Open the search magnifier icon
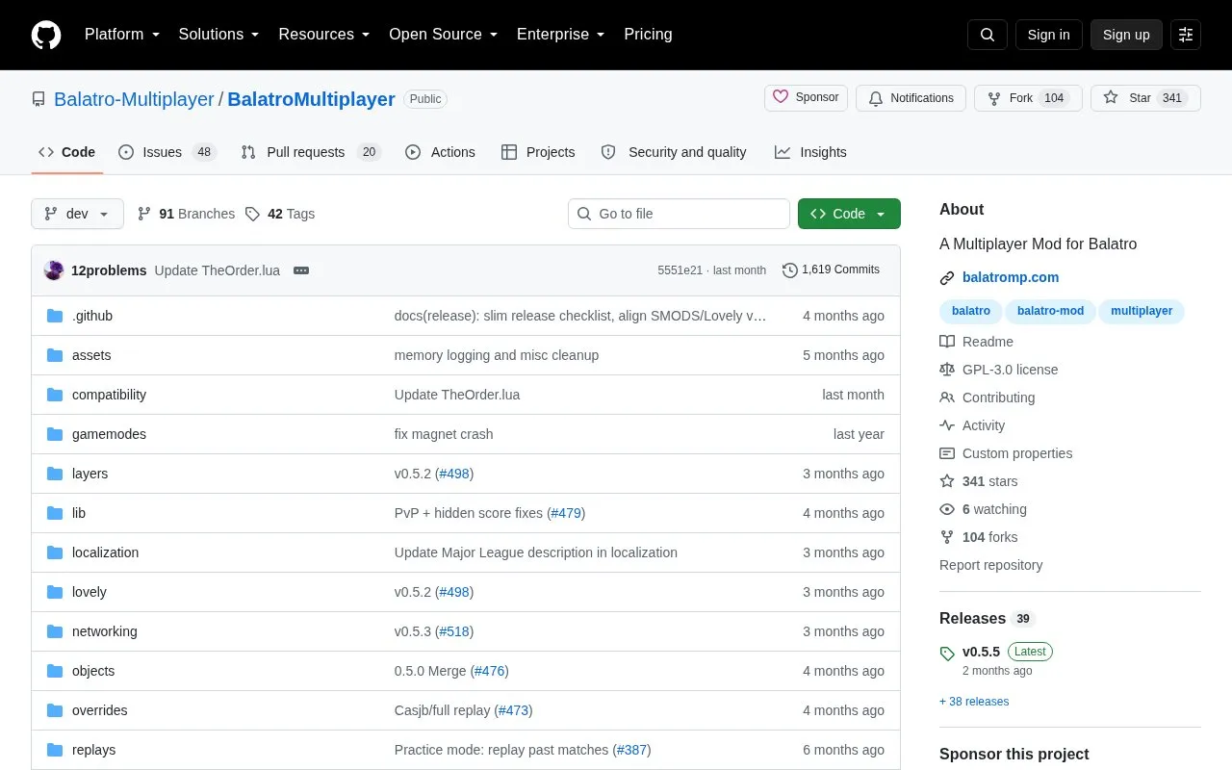 (x=988, y=35)
